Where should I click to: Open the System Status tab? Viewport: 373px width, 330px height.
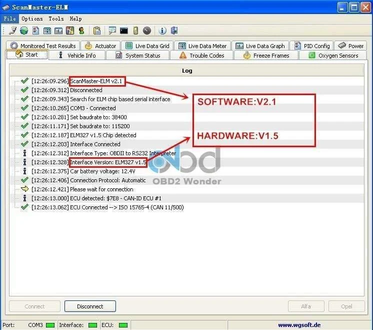[138, 55]
